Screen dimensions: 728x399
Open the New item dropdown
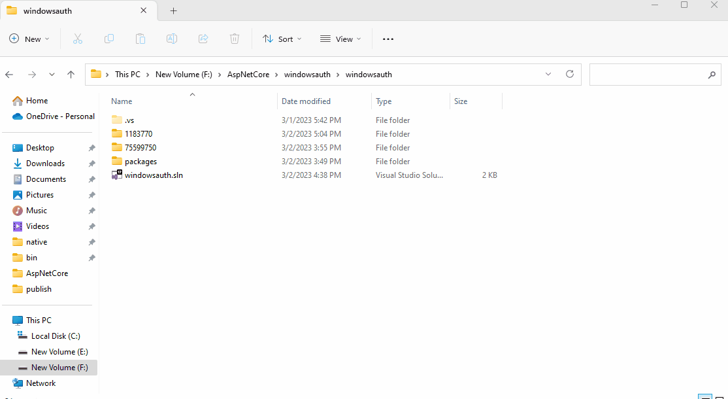click(x=29, y=39)
